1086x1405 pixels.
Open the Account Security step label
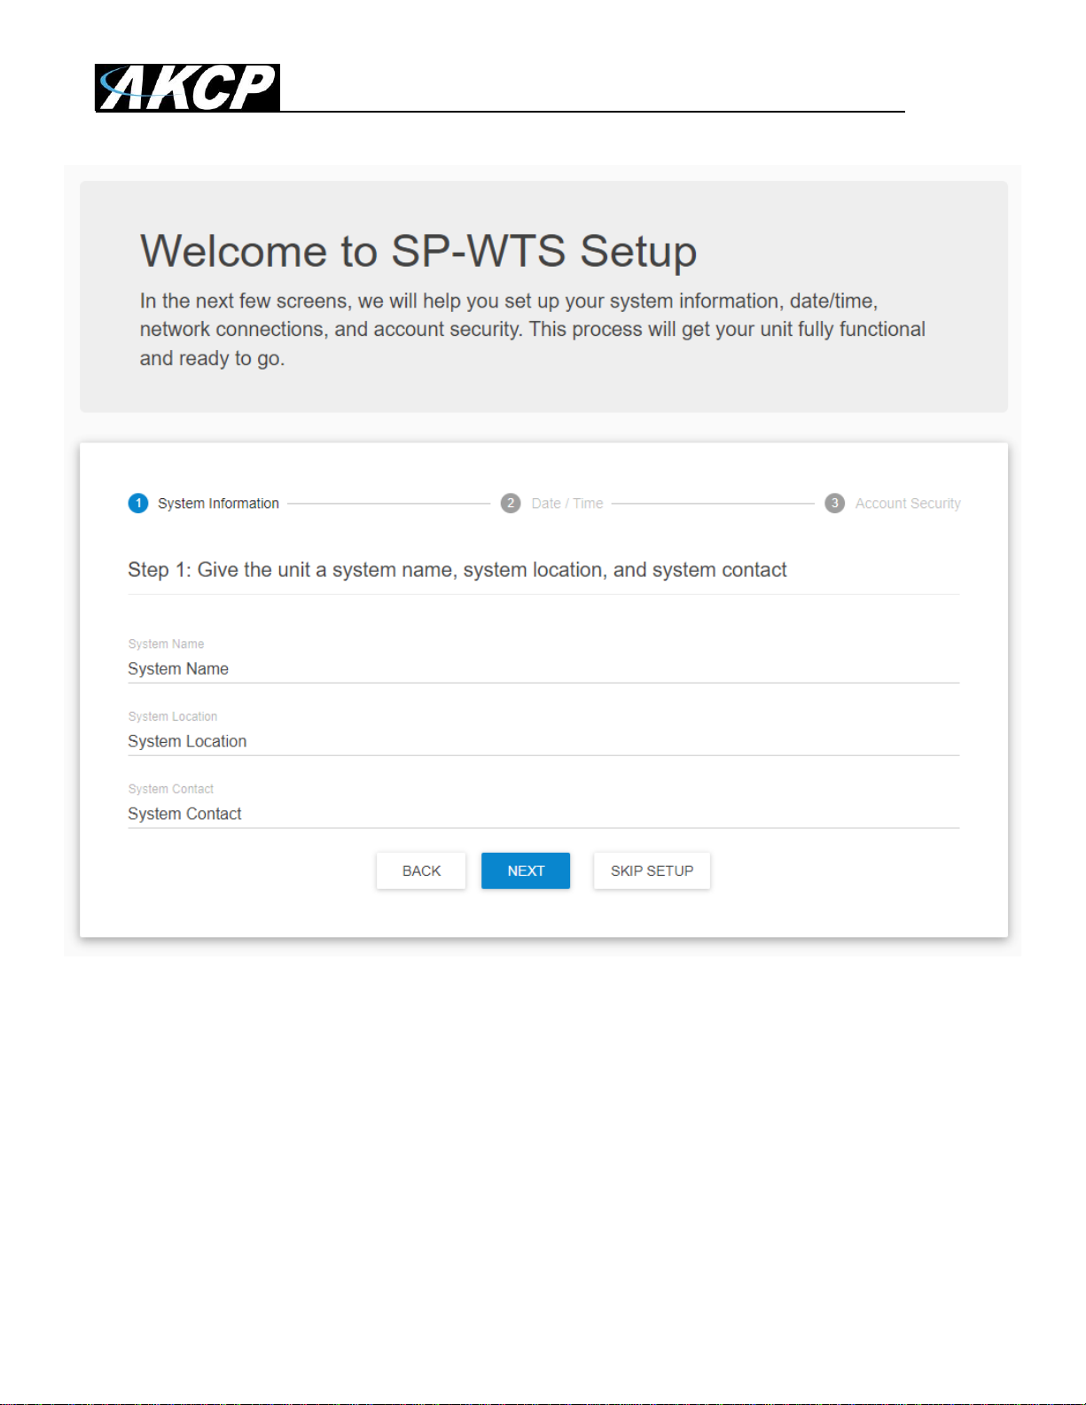[x=907, y=503]
